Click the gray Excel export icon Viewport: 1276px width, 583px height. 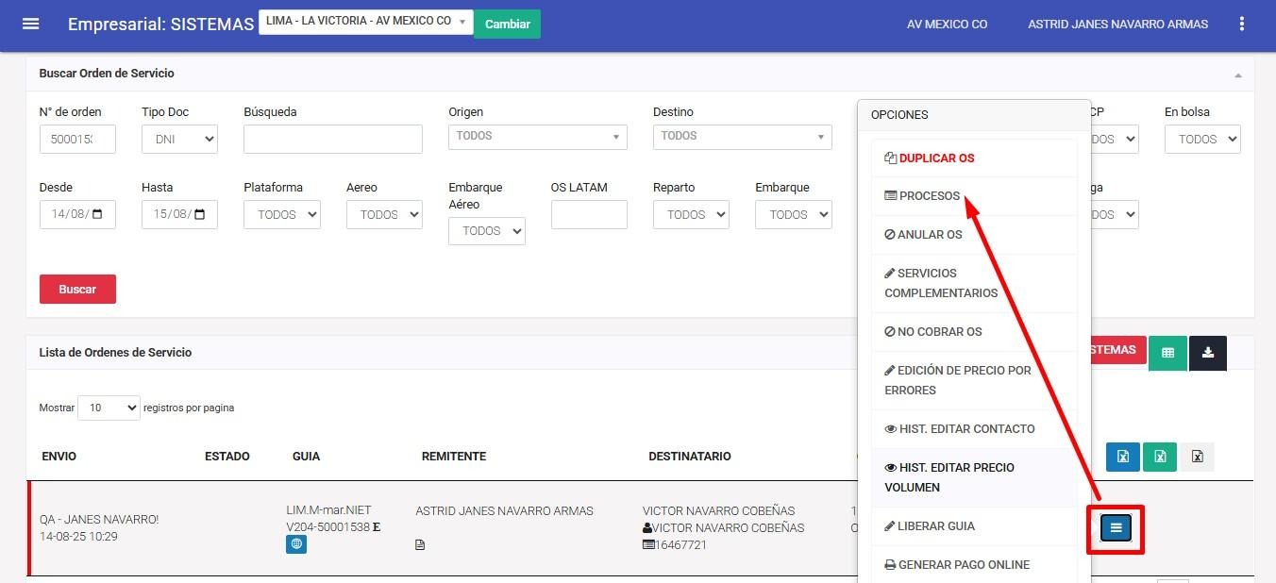point(1197,457)
